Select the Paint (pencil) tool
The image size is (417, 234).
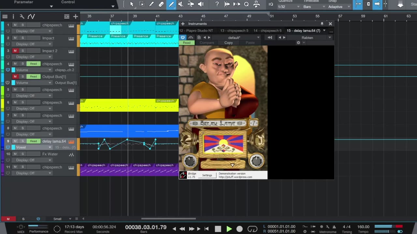click(171, 4)
